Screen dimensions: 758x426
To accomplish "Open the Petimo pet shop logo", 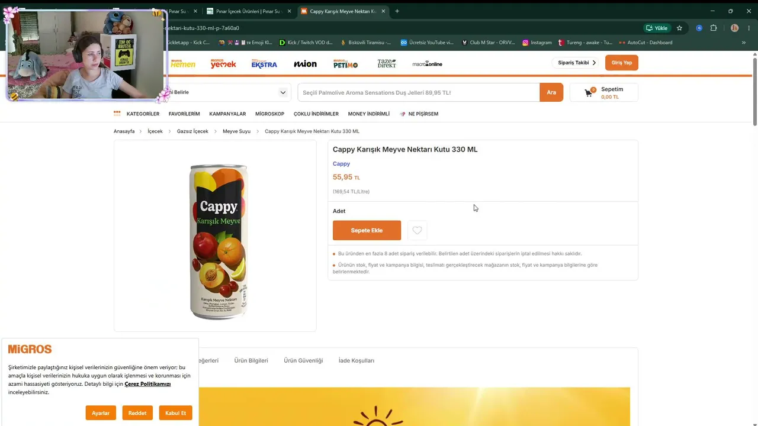I will 345,64.
